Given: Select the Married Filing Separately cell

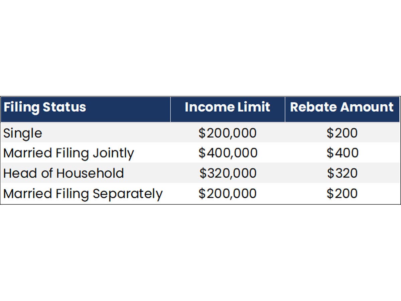Looking at the screenshot, I should pyautogui.click(x=83, y=194).
